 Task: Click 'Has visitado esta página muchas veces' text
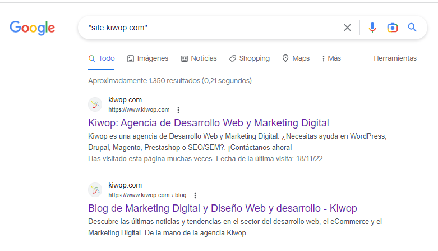[x=205, y=159]
